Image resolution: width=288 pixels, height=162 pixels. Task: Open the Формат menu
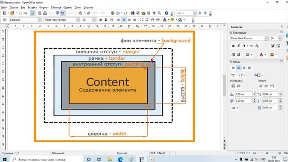tap(44, 8)
